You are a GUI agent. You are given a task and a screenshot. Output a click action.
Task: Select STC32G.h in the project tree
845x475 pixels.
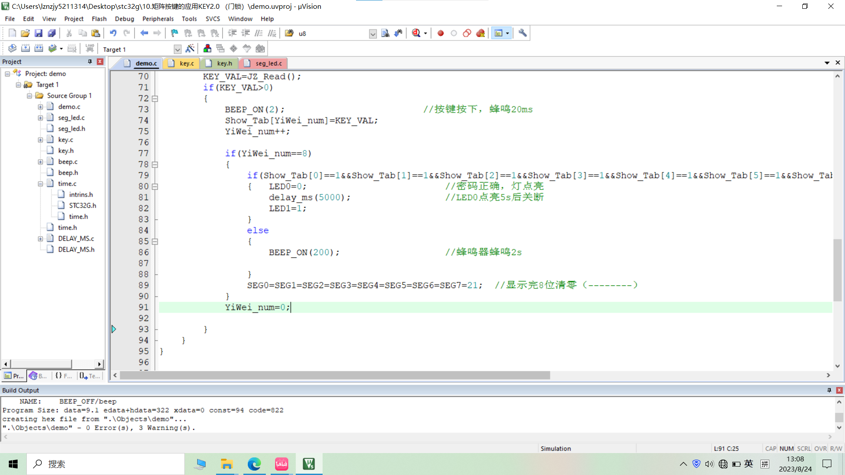point(82,205)
